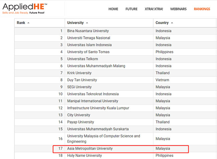Click University of Santo Tomas entry

[88, 52]
